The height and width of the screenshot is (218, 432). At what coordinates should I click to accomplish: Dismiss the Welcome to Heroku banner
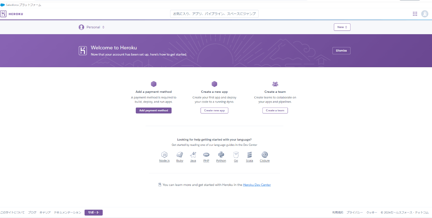tap(341, 51)
